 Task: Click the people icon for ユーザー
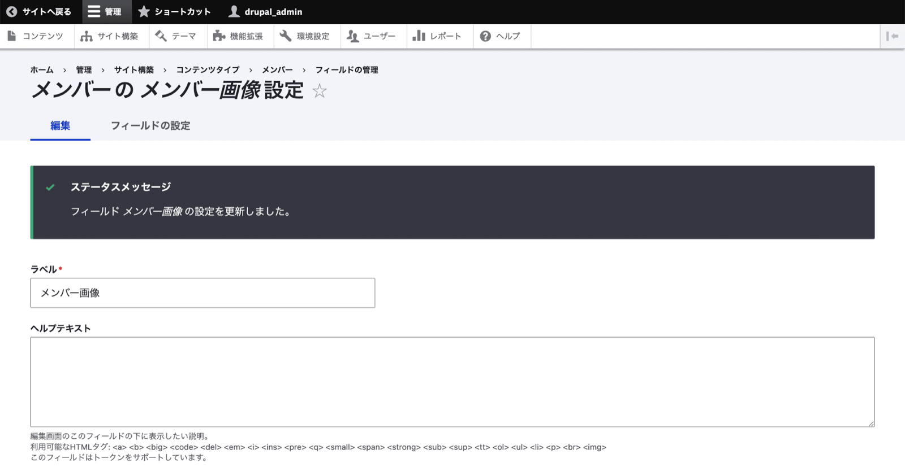352,36
